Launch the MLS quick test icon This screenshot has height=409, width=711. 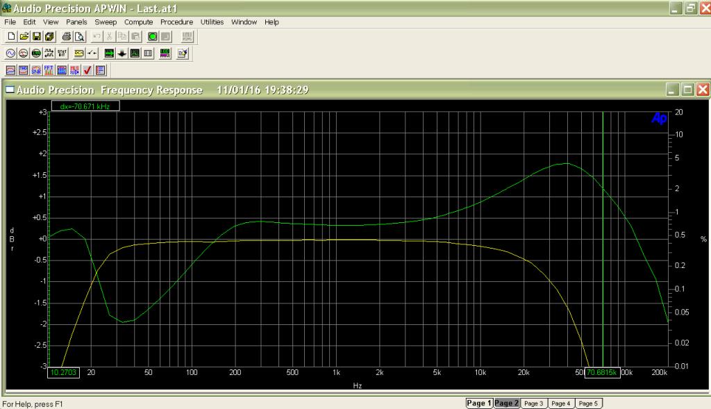pos(74,70)
